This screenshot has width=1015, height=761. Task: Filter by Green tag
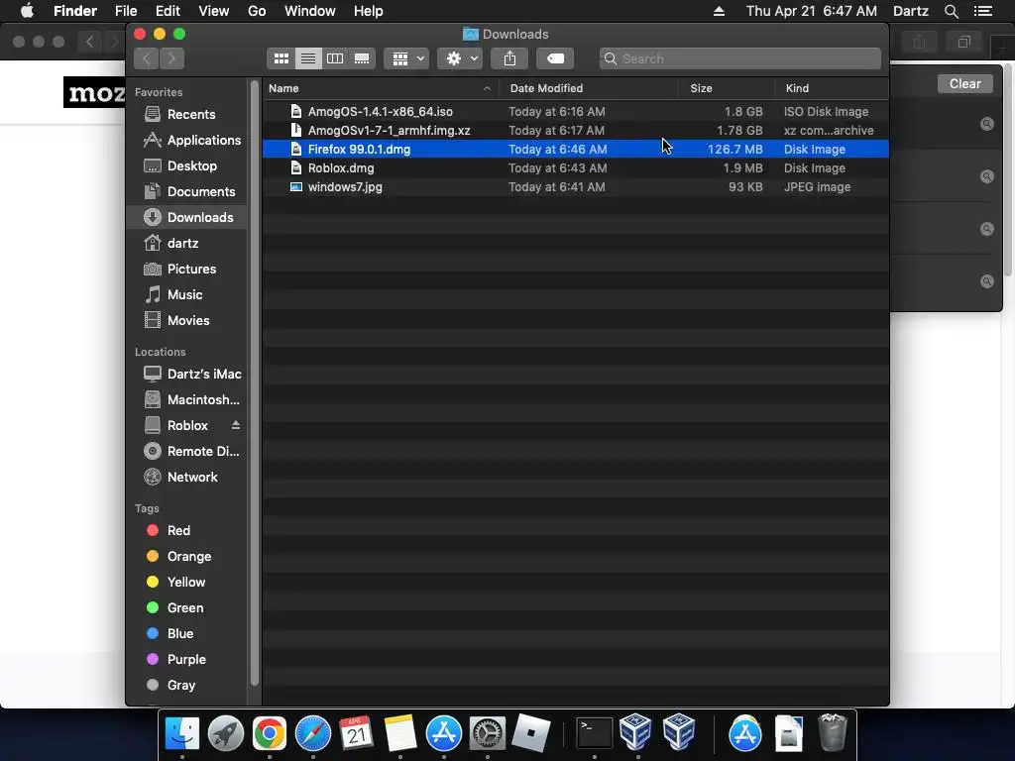(x=187, y=607)
